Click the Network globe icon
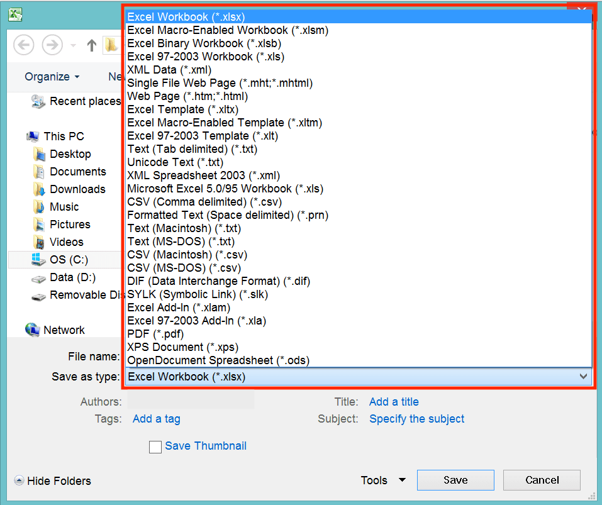Screen dimensions: 602x505 tap(32, 330)
